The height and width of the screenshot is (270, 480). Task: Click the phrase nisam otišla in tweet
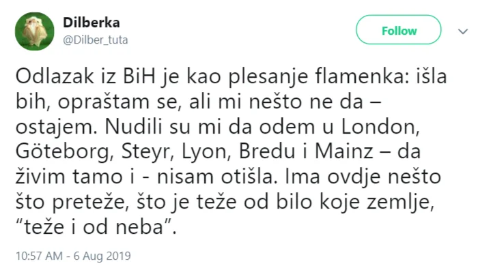coord(214,177)
